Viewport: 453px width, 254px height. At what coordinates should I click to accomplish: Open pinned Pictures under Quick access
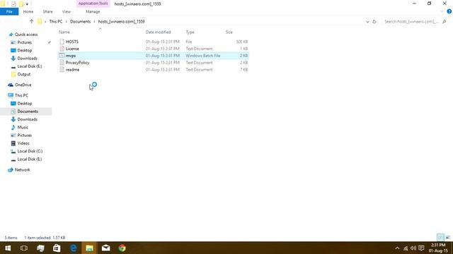[25, 42]
